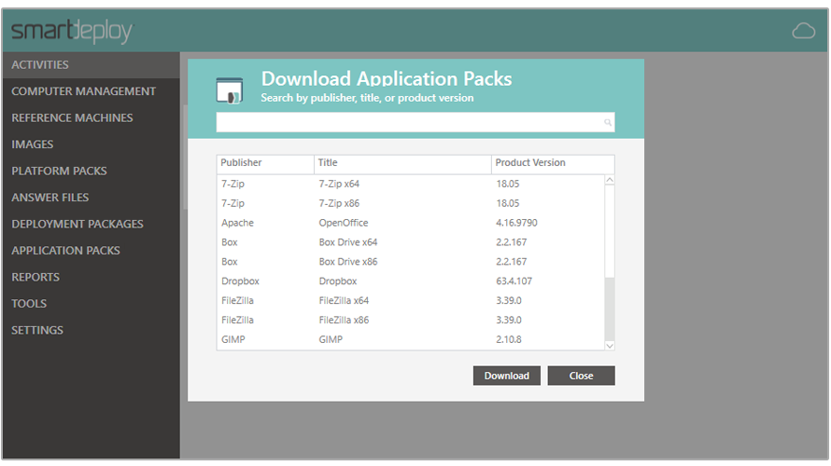Click version 2.10.8 cell

[x=508, y=339]
